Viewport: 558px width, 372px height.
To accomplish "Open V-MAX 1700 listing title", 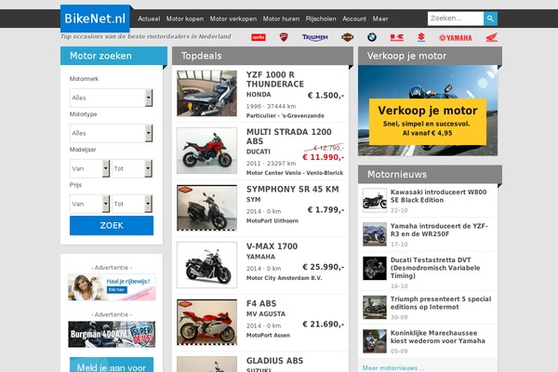I will click(x=272, y=246).
